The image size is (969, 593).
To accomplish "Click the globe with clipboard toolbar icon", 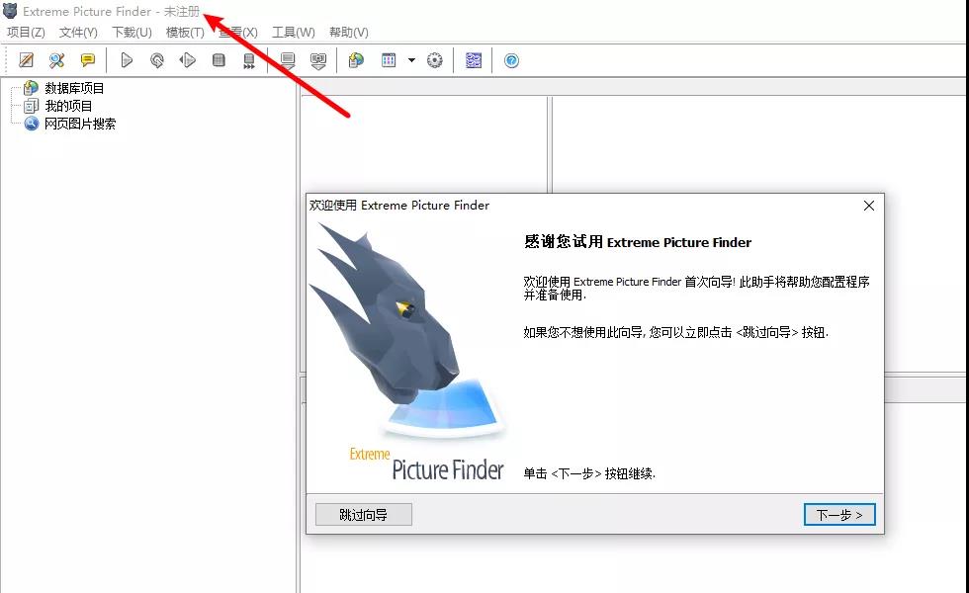I will tap(356, 60).
